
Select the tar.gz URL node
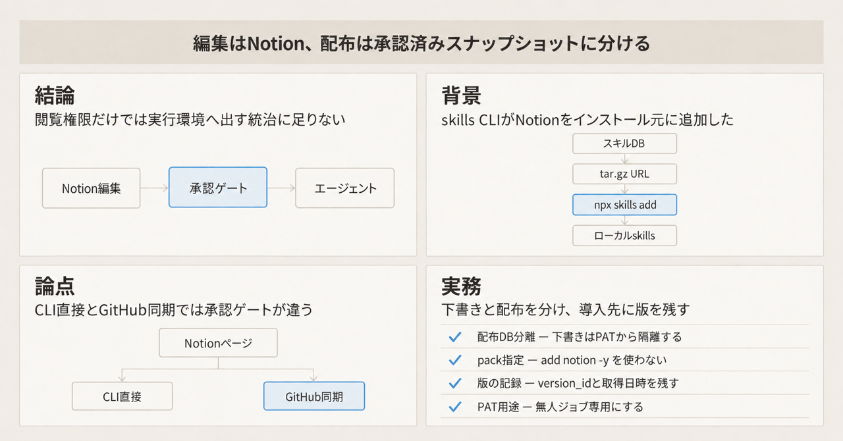(x=624, y=174)
